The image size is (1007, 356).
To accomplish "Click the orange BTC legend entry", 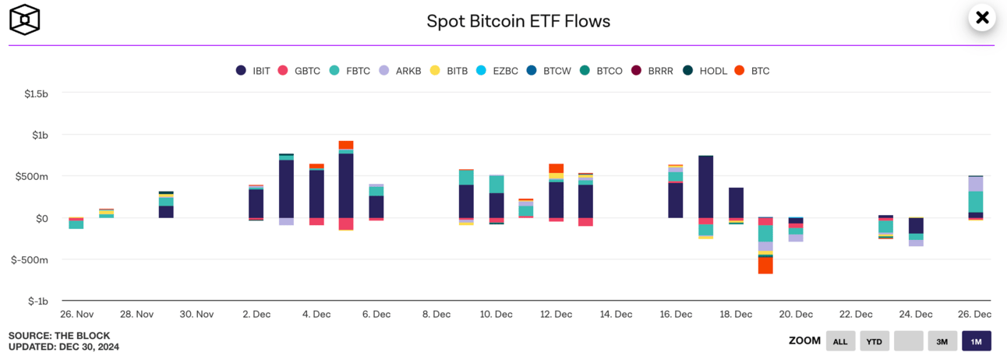I will point(752,71).
